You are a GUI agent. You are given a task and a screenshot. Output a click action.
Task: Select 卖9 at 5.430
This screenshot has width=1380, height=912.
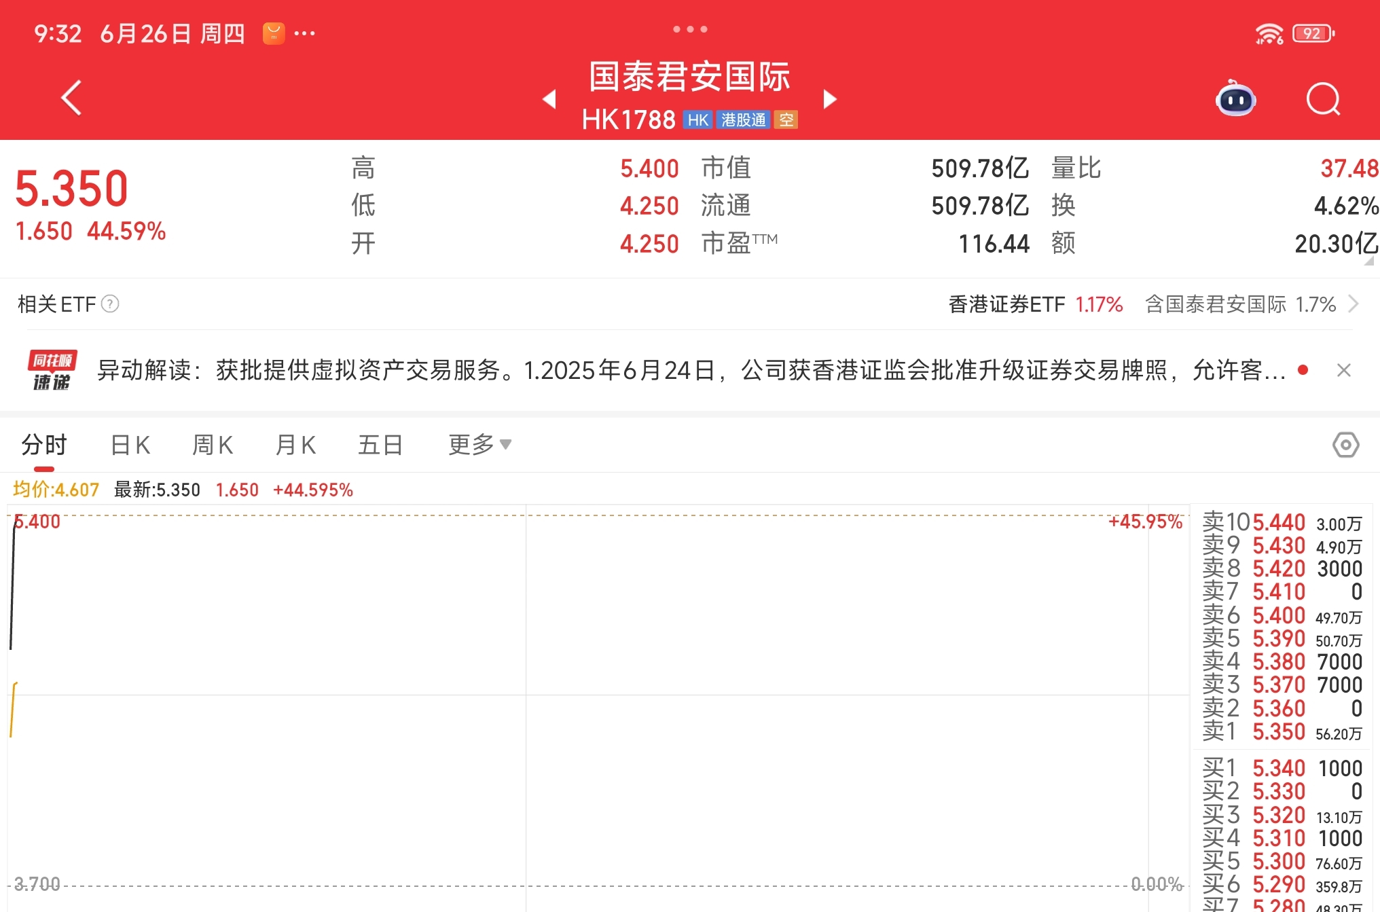pos(1282,545)
